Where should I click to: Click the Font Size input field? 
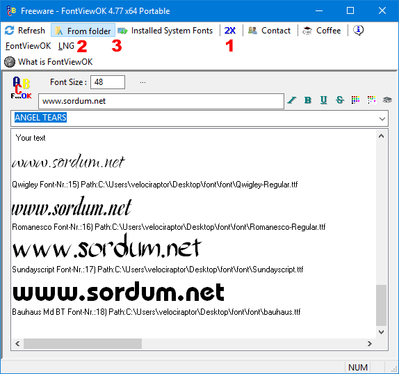click(108, 82)
